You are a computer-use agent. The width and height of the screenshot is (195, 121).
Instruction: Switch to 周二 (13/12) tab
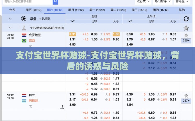[118, 10]
